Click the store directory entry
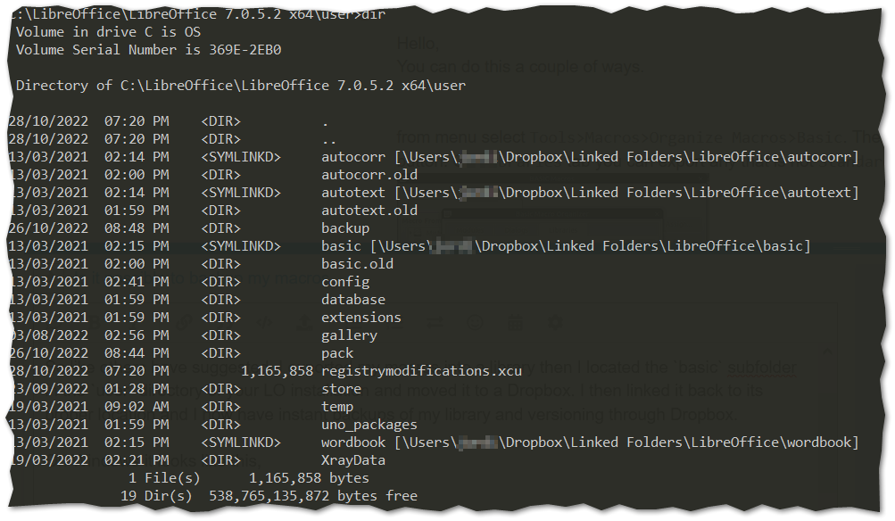895x521 pixels. pos(342,389)
